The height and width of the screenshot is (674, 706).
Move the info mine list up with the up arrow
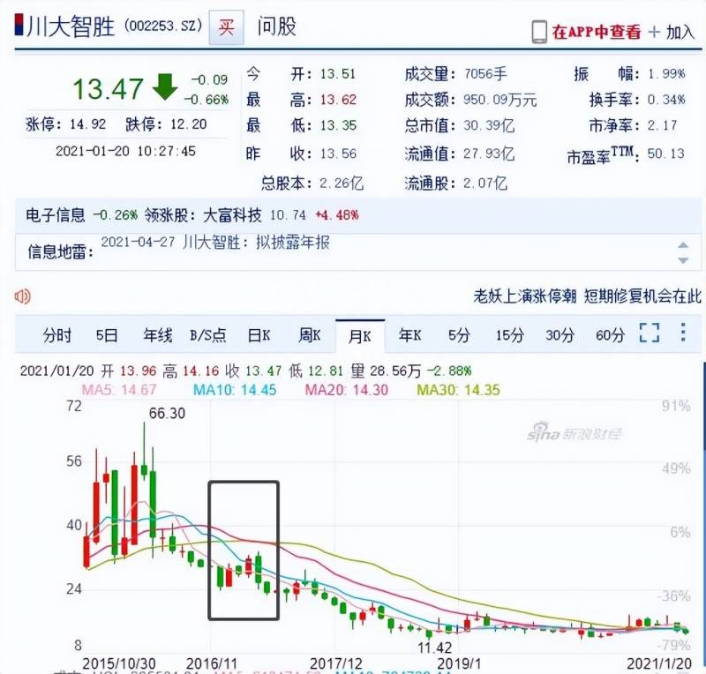683,245
